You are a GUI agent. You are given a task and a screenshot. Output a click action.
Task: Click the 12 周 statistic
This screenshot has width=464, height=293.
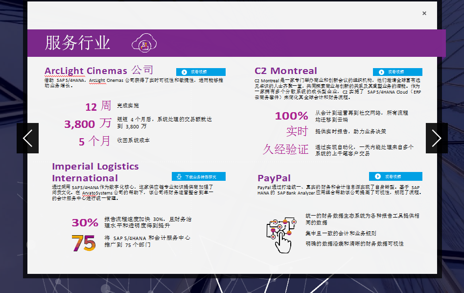(98, 106)
